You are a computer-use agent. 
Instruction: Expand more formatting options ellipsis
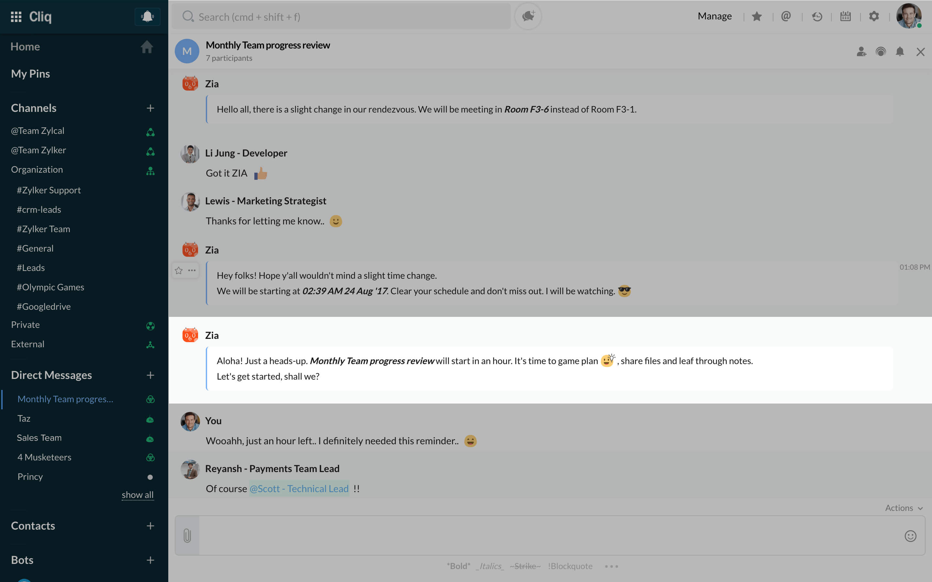pos(611,566)
